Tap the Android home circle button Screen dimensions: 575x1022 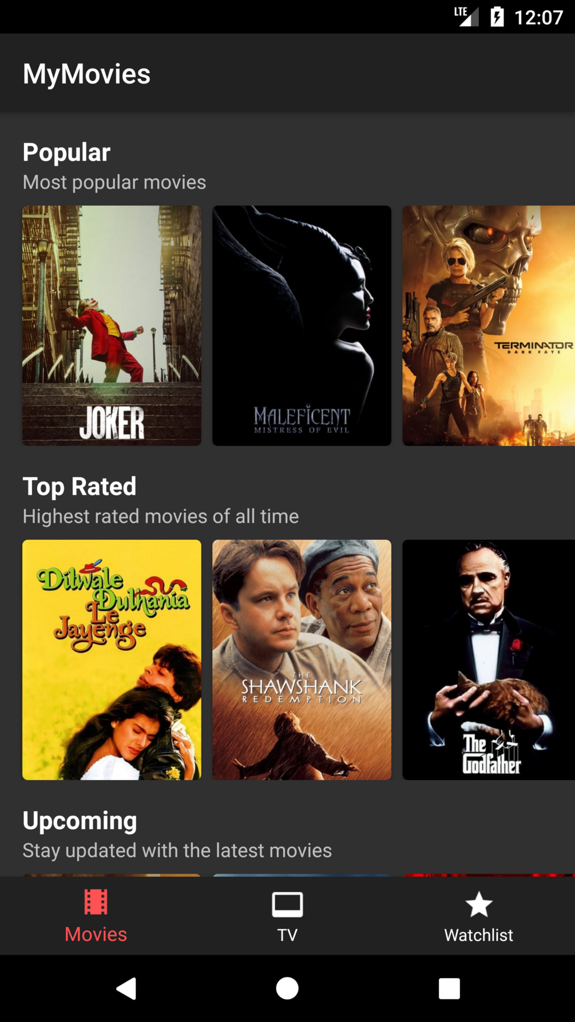287,988
